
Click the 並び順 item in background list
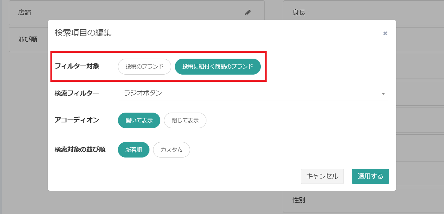point(28,39)
